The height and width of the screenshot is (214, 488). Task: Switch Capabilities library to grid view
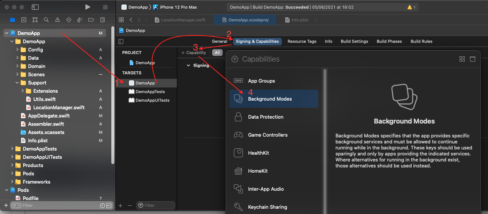[462, 59]
